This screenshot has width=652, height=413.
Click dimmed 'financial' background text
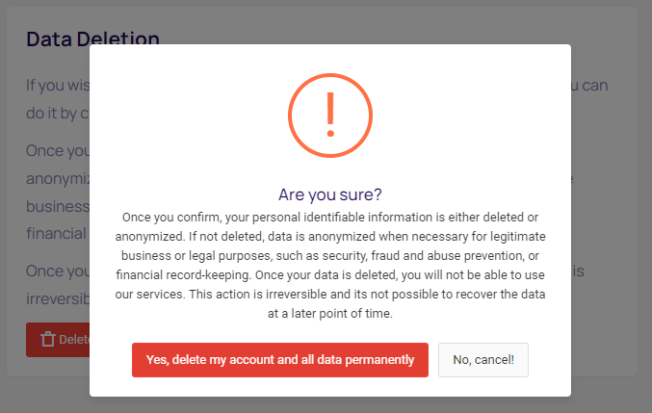tap(56, 234)
